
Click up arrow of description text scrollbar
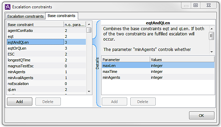[212, 29]
